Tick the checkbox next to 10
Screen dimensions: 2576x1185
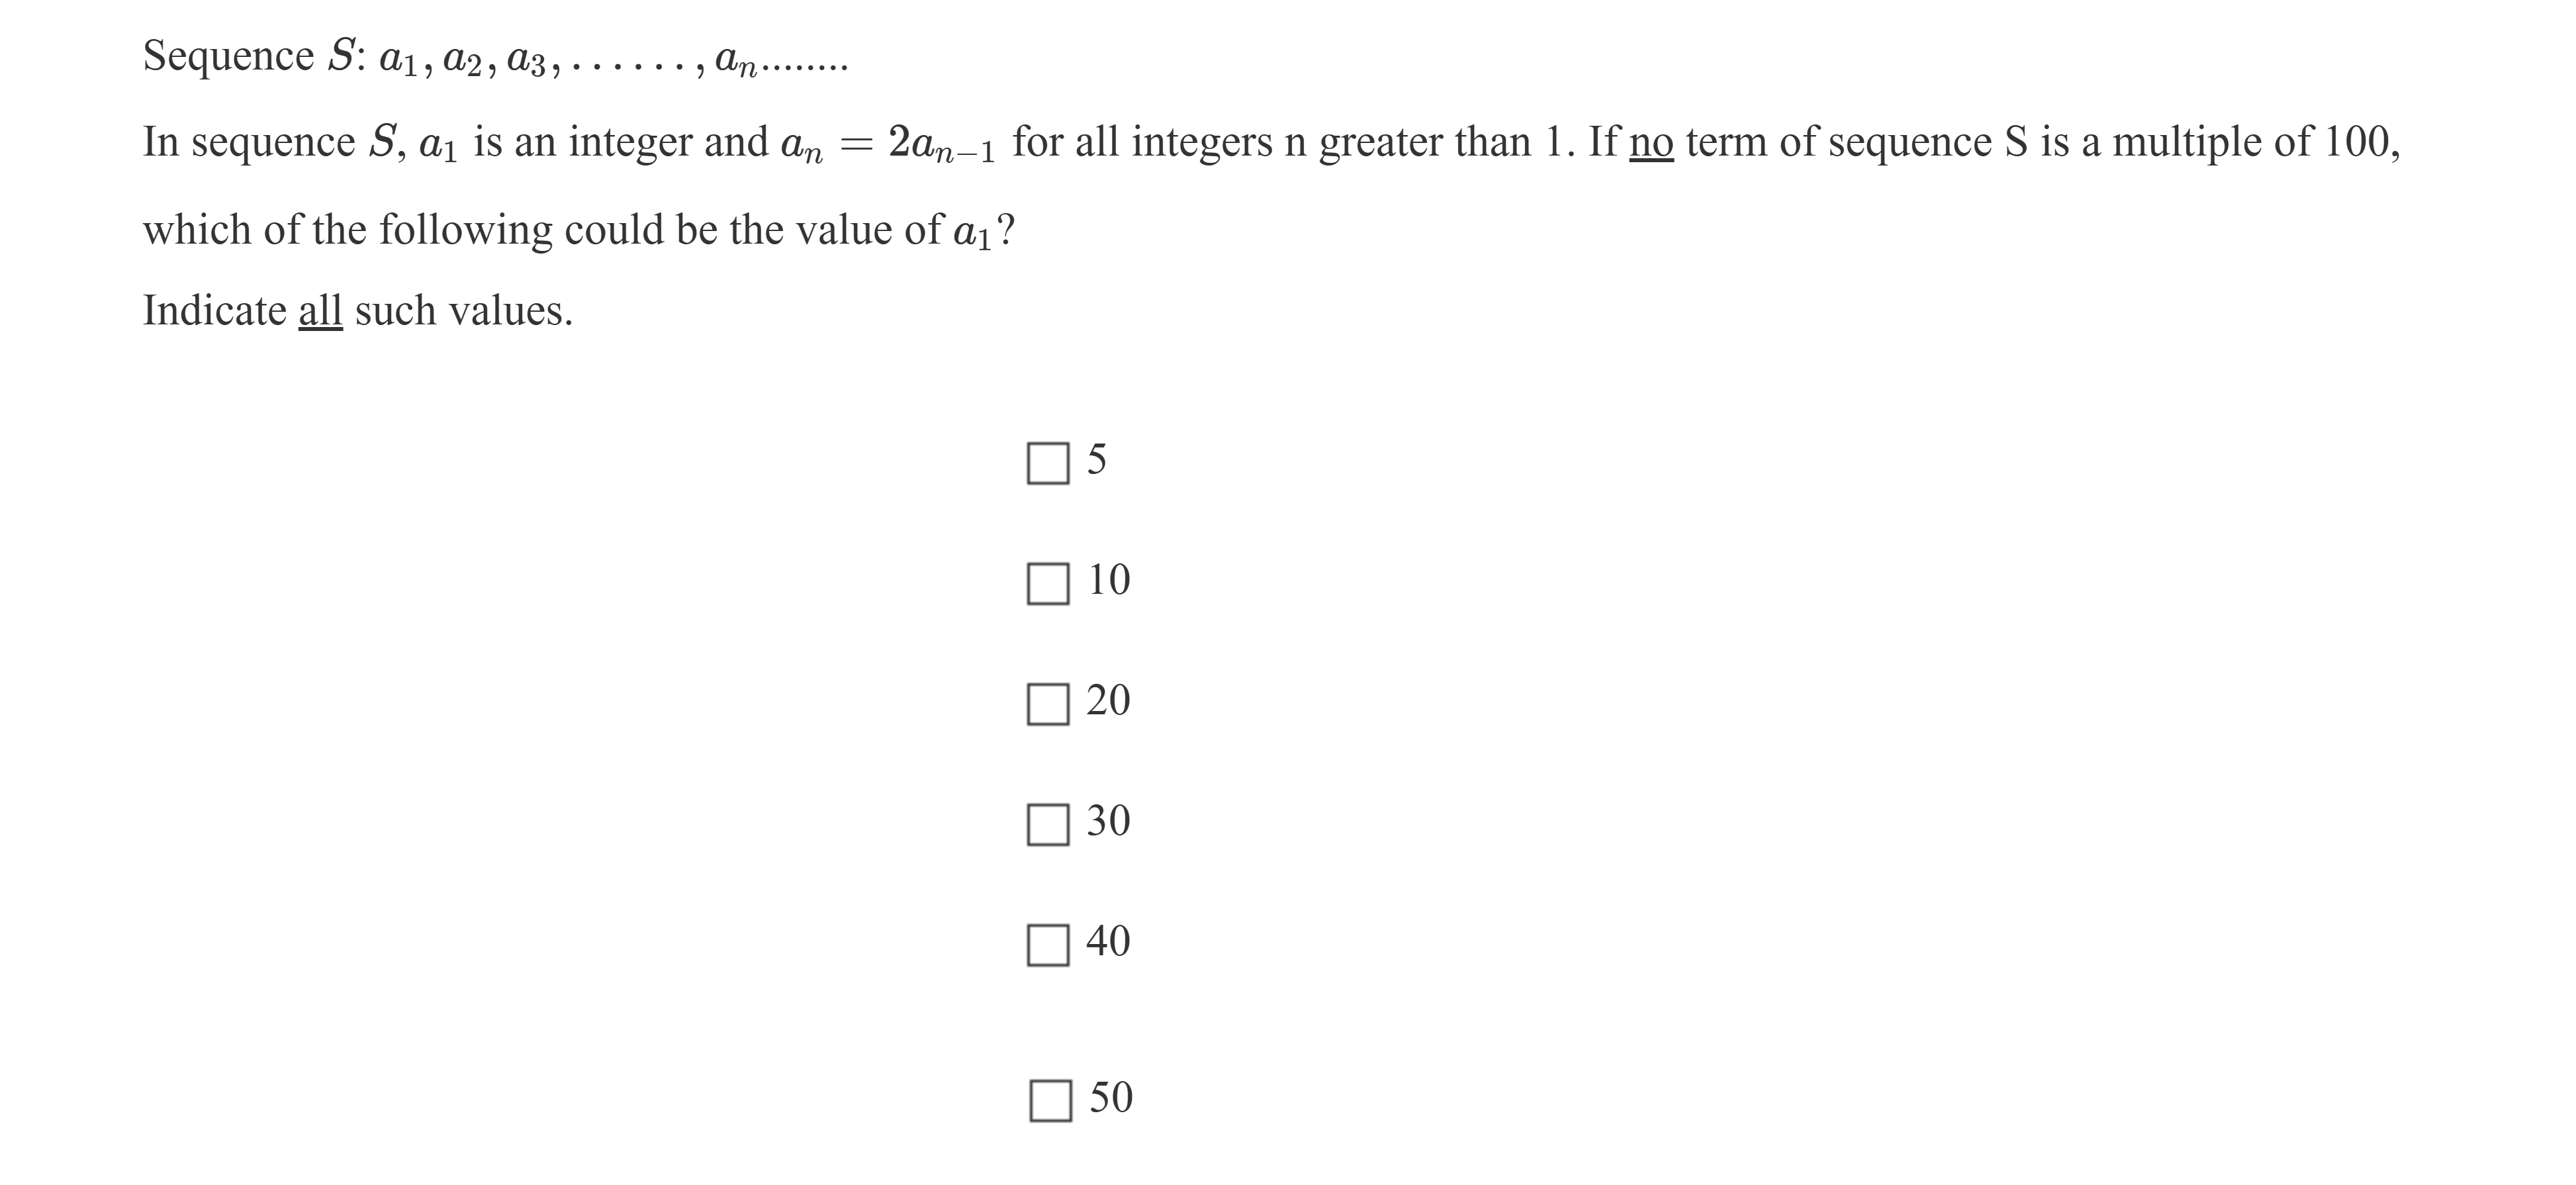[x=1048, y=583]
